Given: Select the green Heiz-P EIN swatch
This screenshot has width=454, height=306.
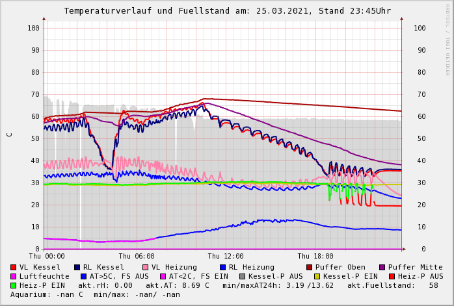Looking at the screenshot, I should 14,285.
